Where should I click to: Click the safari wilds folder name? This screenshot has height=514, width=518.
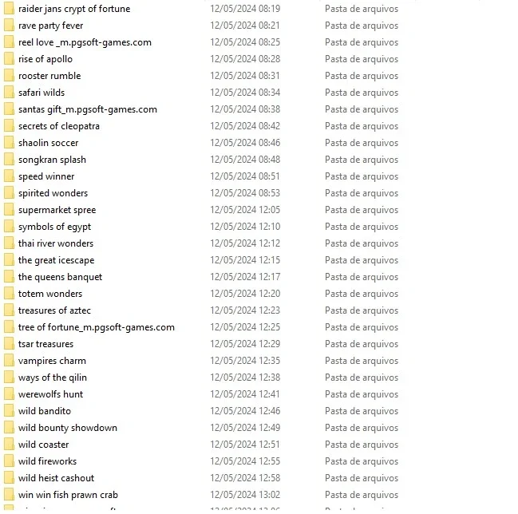tap(42, 93)
